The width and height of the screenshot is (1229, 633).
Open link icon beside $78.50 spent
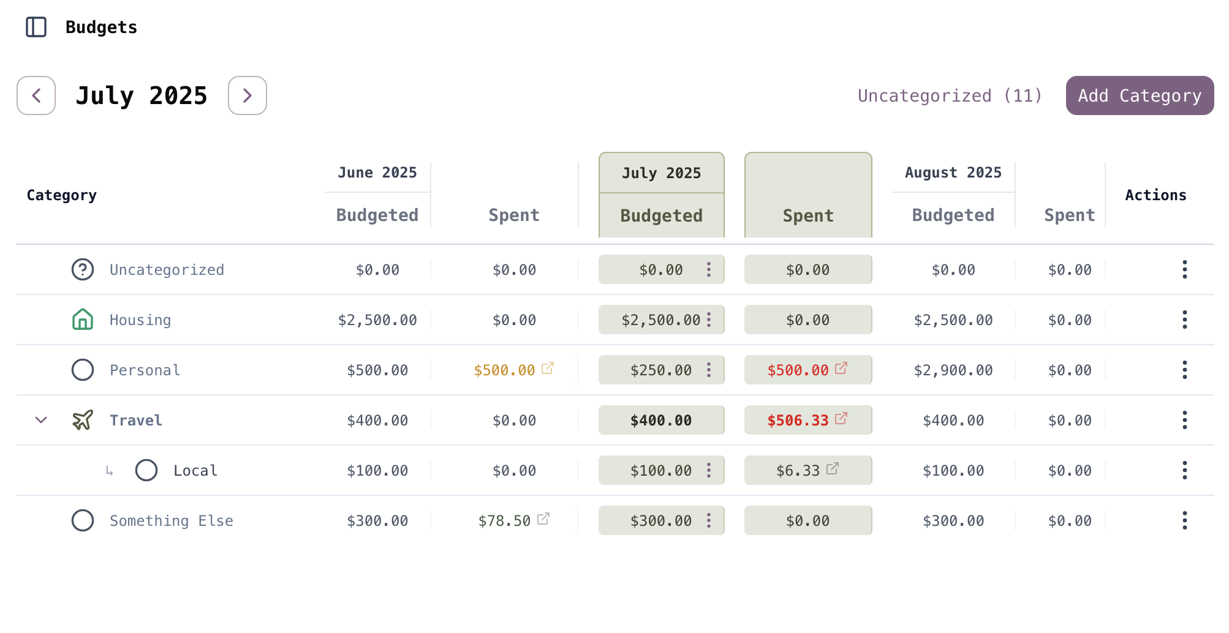tap(543, 519)
